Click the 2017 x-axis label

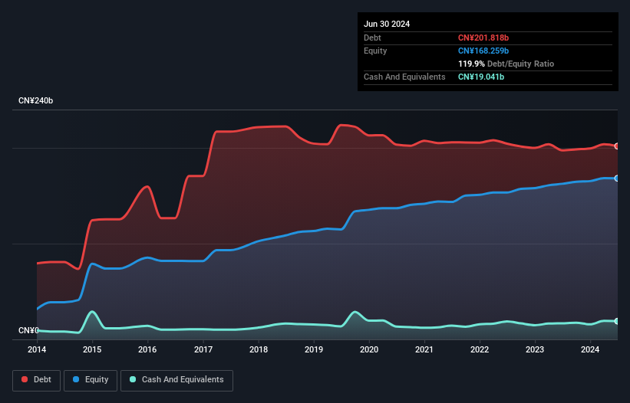[x=203, y=349]
